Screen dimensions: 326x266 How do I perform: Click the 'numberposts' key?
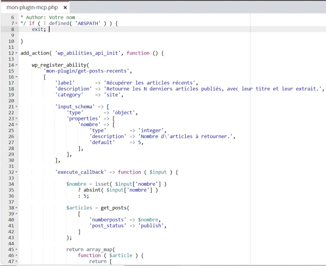coord(108,220)
